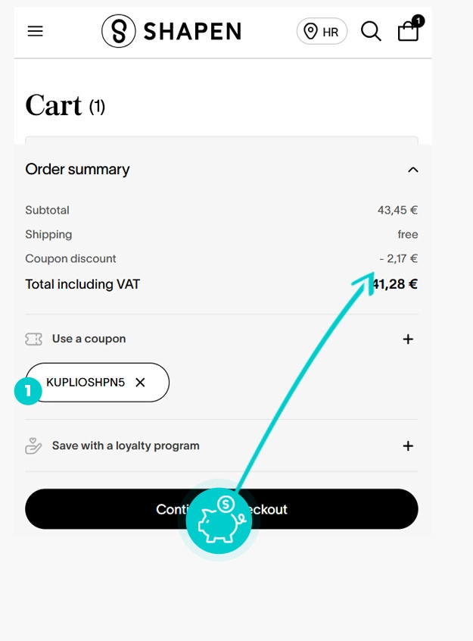
Task: Open the search magnifier icon
Action: point(371,32)
